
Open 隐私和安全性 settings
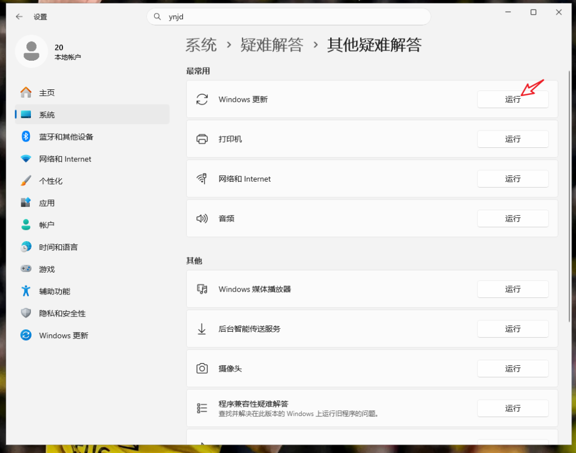click(92, 312)
